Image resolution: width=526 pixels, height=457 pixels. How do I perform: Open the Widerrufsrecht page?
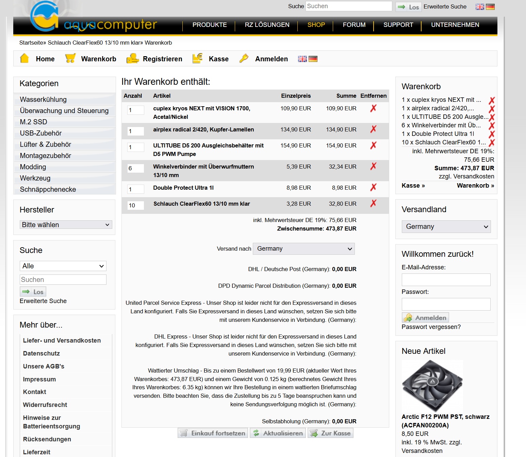(45, 405)
